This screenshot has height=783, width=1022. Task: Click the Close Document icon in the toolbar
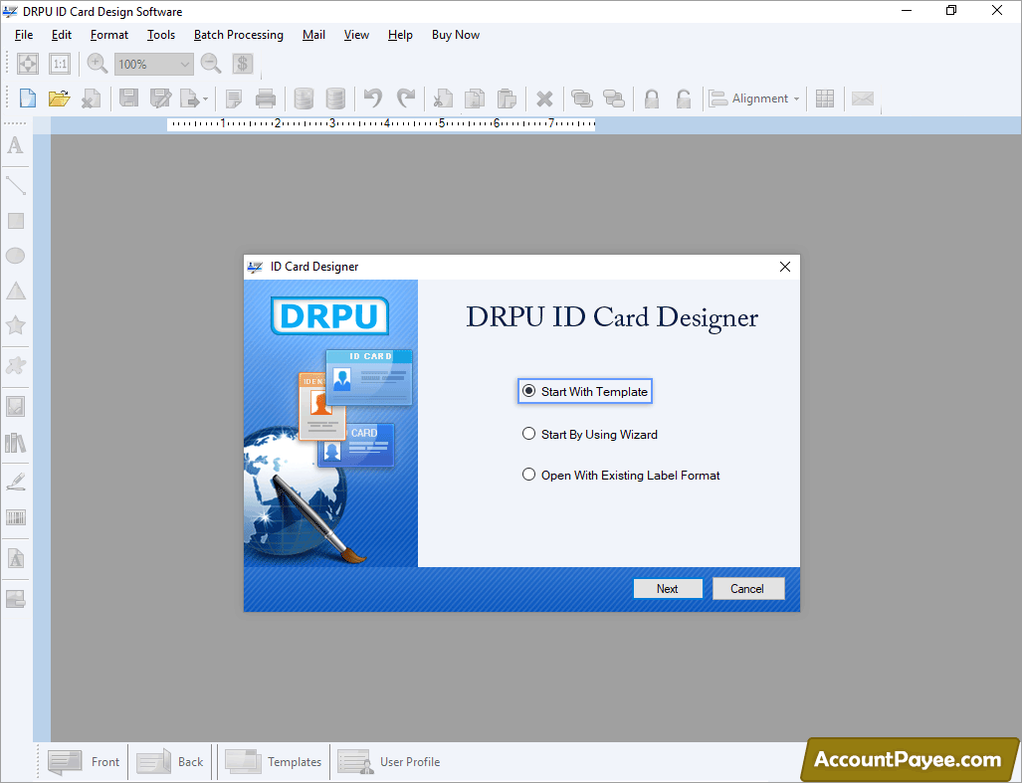pyautogui.click(x=91, y=98)
